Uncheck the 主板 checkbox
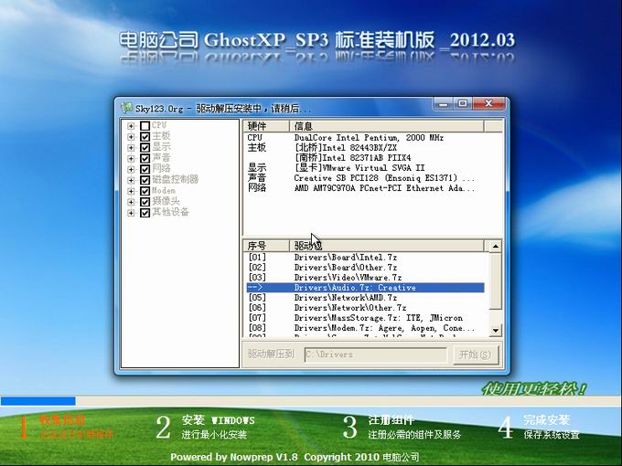Viewport: 622px width, 466px height. (x=145, y=137)
